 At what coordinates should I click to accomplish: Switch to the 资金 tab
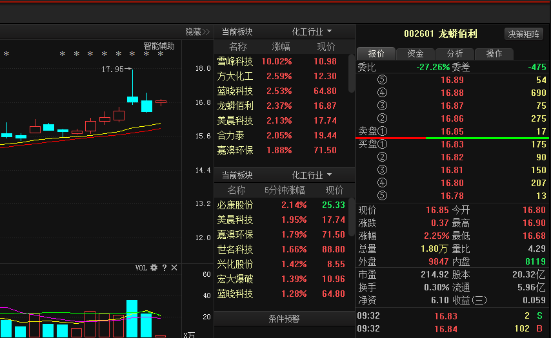(x=416, y=54)
